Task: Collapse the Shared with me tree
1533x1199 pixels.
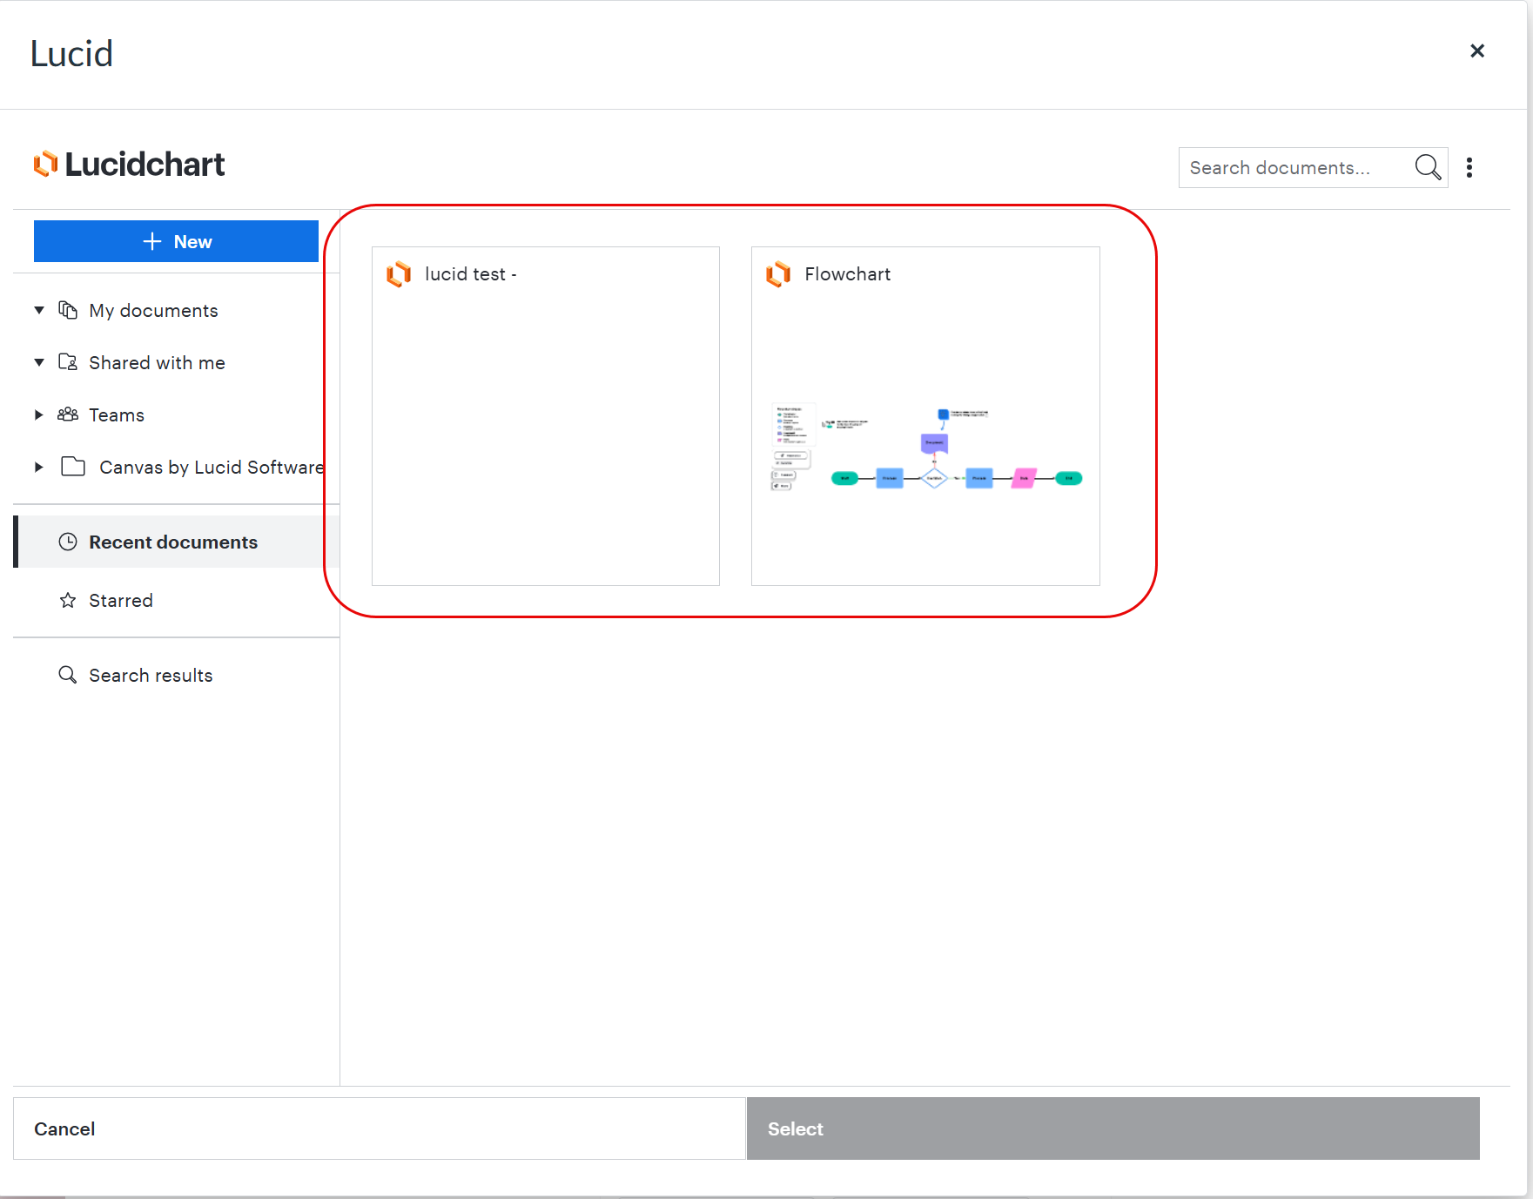Action: point(39,362)
